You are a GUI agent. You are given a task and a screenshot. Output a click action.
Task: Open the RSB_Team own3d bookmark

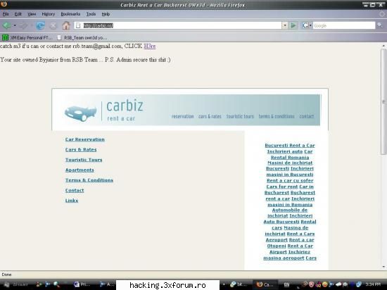82,38
